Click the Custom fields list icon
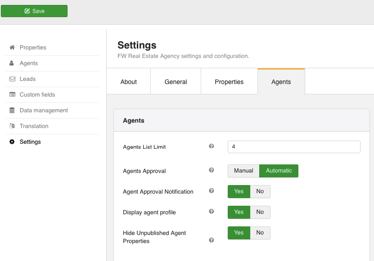 [12, 95]
